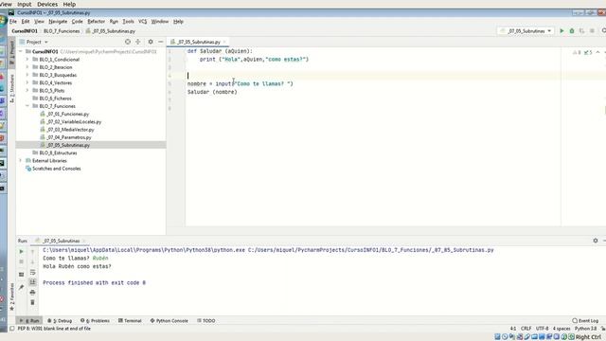Expand the BLO_3_Busquedas folder
Screen dimensions: 606x341
(27, 75)
